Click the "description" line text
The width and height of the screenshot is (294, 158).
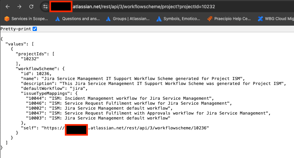[x=153, y=83]
